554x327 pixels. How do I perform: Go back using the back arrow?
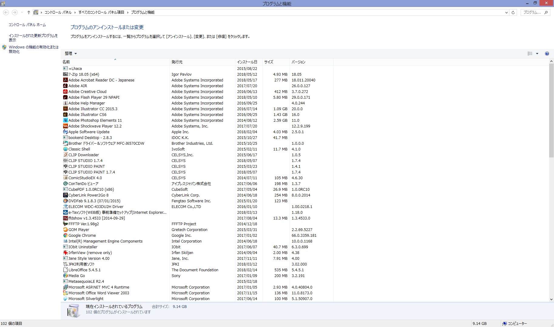pos(6,12)
